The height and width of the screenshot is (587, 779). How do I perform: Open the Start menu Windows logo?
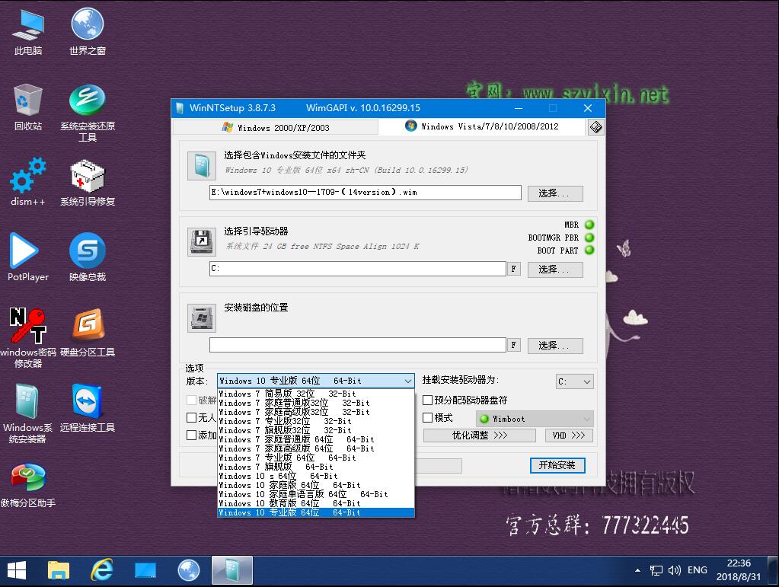coord(17,570)
